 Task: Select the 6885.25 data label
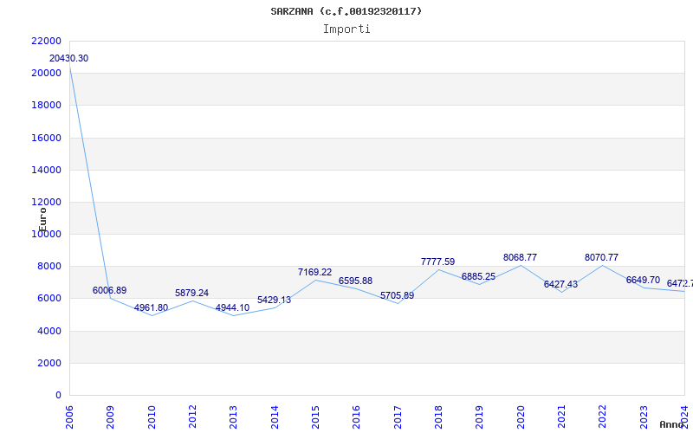pos(478,276)
